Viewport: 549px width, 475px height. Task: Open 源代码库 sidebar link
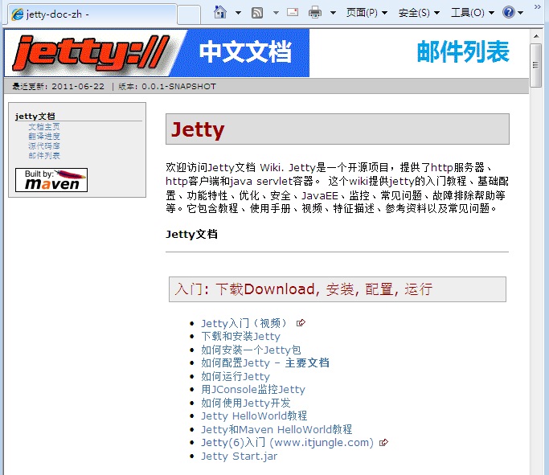44,146
